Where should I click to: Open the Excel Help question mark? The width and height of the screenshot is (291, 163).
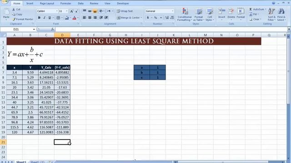tap(273, 3)
